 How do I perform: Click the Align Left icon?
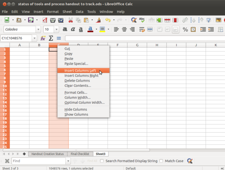click(x=116, y=29)
